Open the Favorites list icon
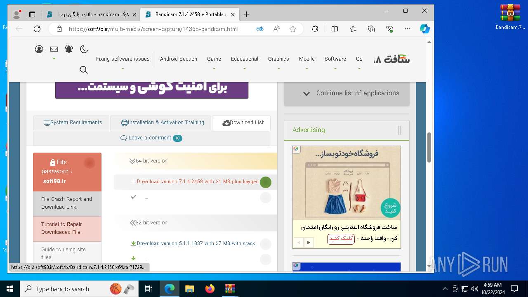The image size is (528, 297). coord(353,29)
